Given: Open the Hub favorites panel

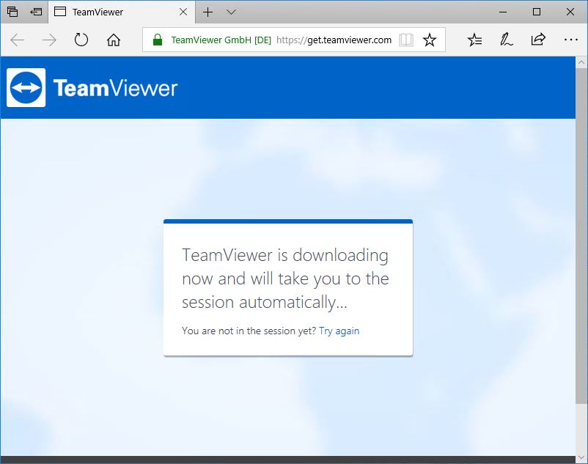Looking at the screenshot, I should 474,40.
